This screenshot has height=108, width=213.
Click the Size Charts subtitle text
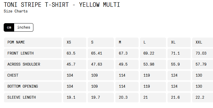pos(16,11)
